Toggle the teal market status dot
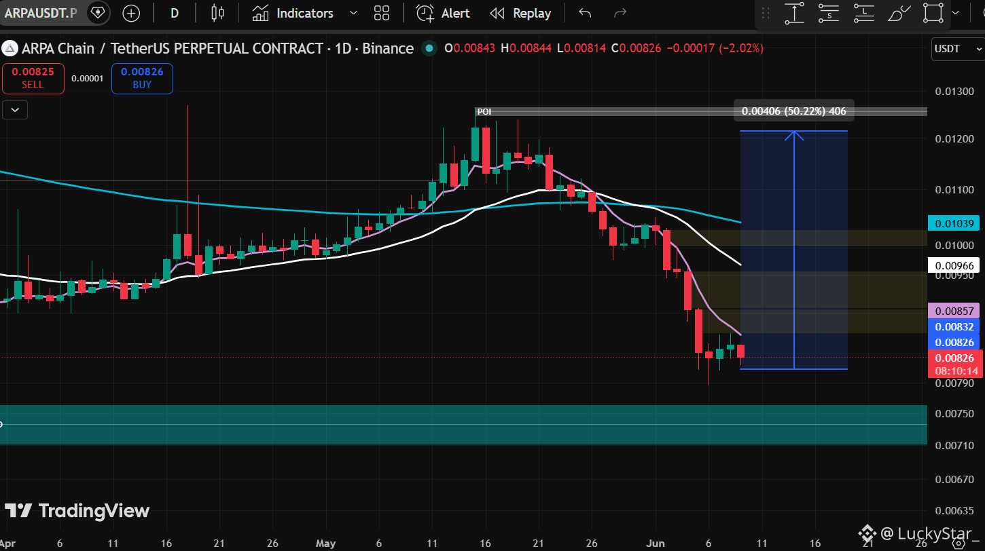985x551 pixels. coord(429,49)
